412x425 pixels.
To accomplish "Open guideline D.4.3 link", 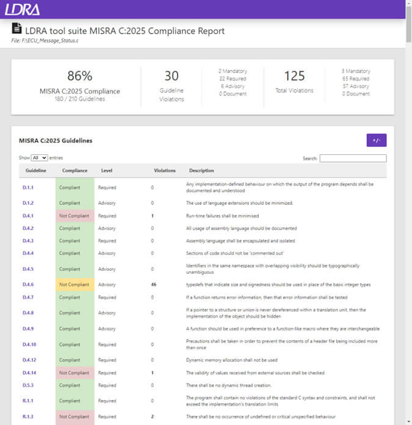I will tap(28, 241).
